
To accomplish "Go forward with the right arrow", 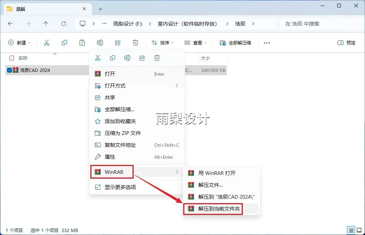I will 28,24.
